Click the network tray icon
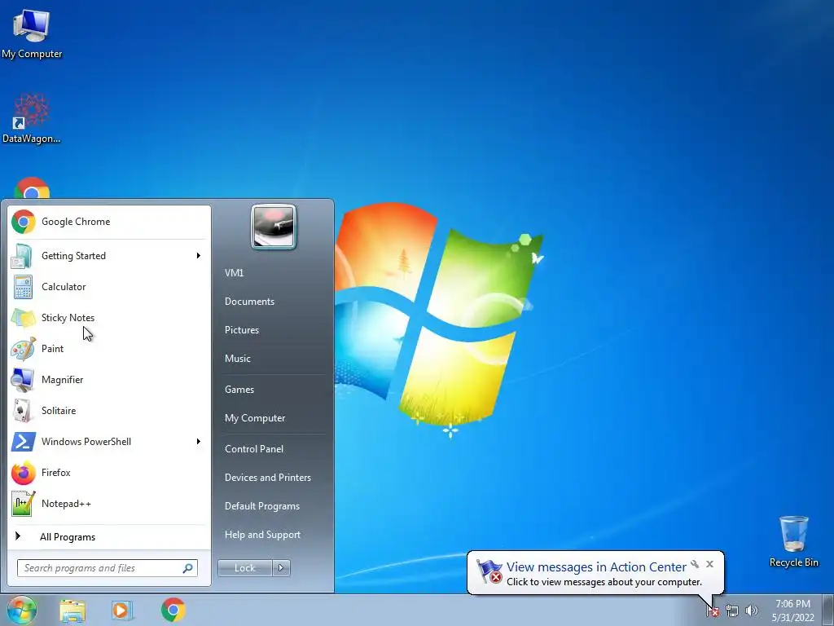This screenshot has height=626, width=834. point(732,611)
